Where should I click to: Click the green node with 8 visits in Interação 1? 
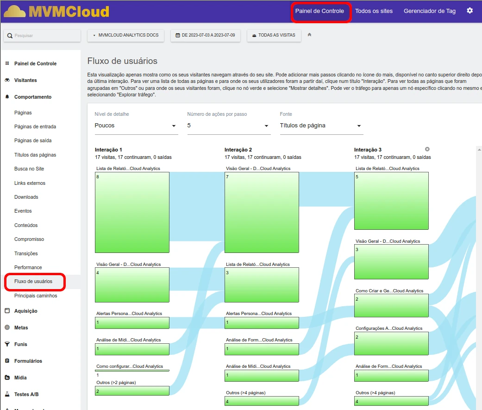pyautogui.click(x=132, y=212)
